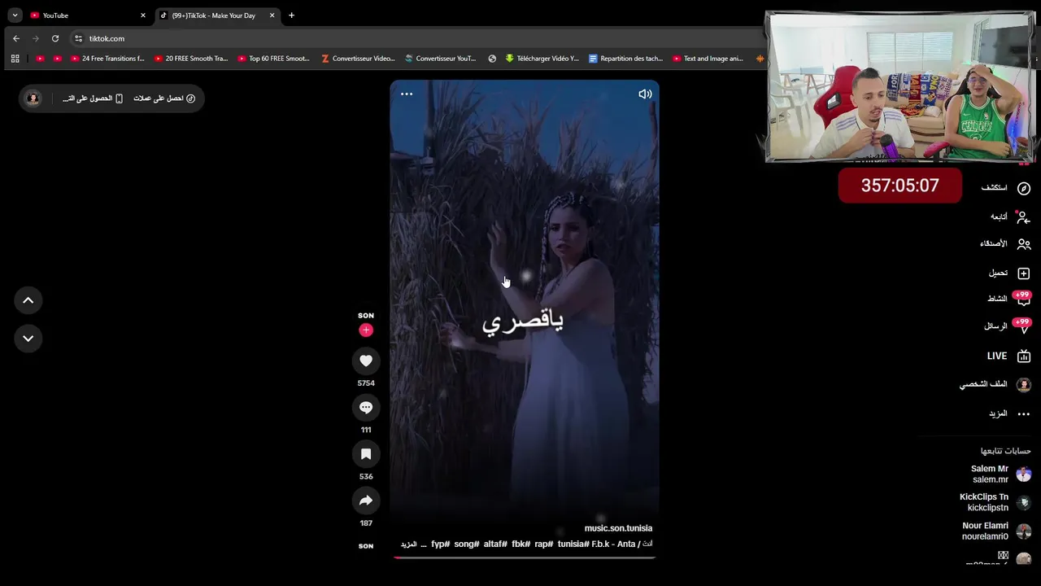
Task: Open the Following (أتابعه) sidebar item
Action: [x=1010, y=216]
